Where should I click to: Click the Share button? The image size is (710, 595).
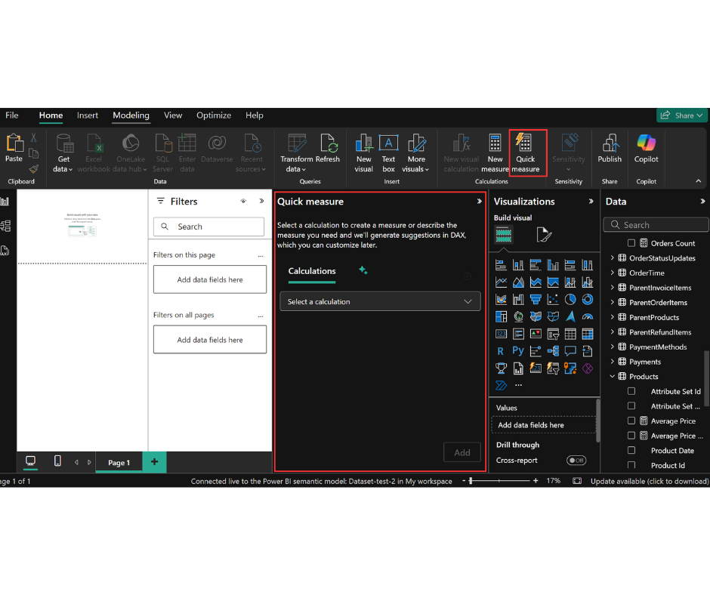click(x=681, y=116)
